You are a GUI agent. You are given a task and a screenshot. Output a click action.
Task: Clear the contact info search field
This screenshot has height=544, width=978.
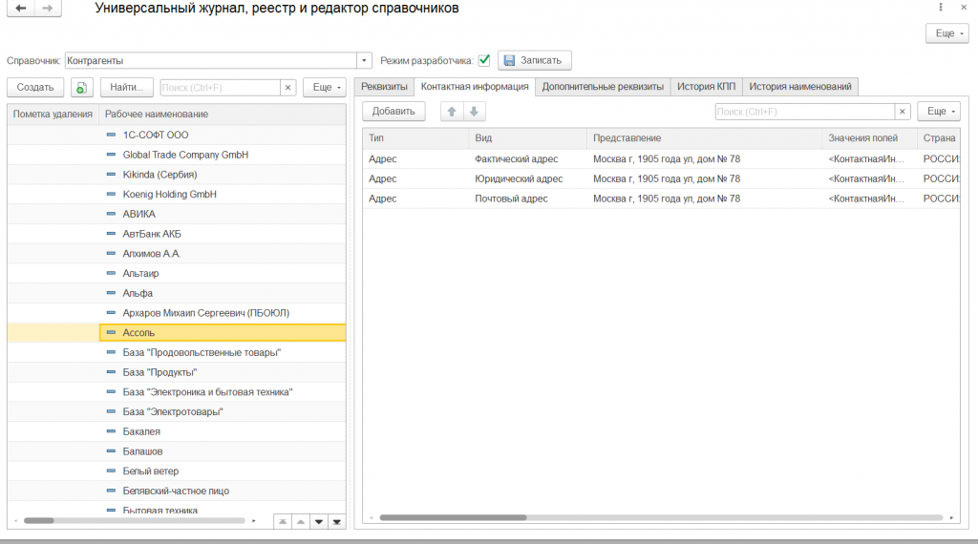(x=902, y=112)
